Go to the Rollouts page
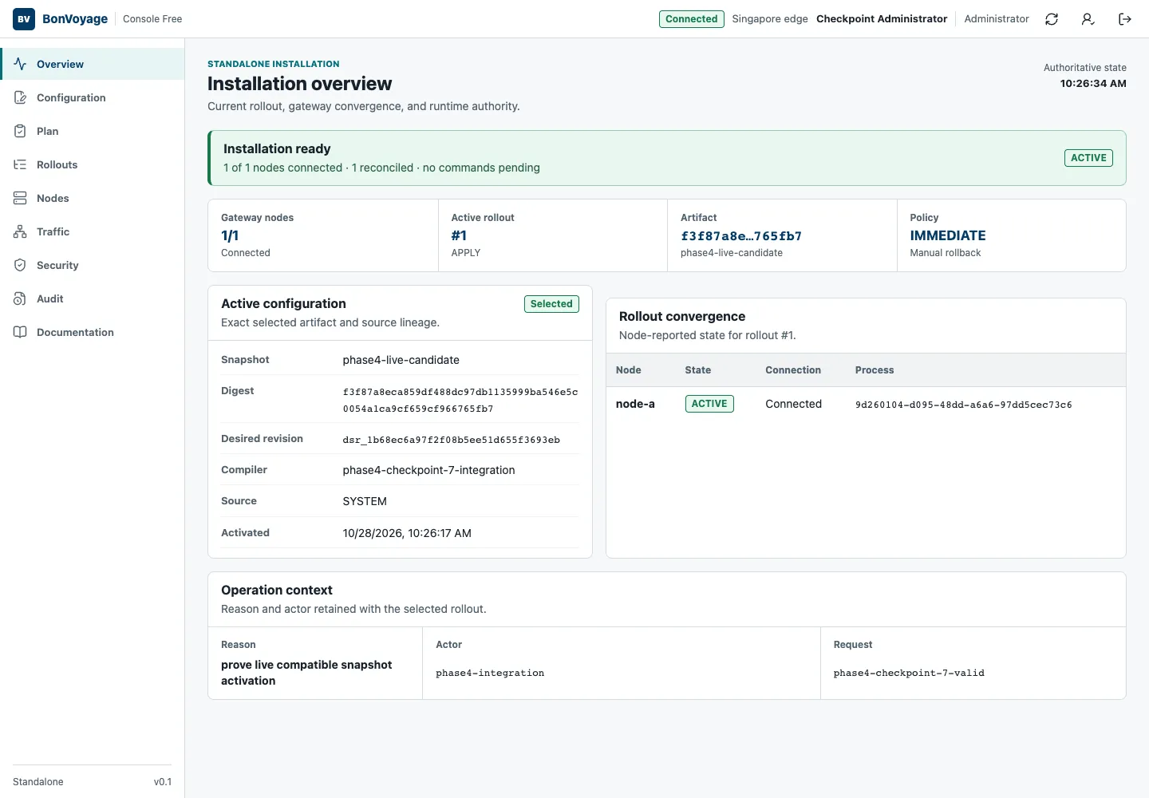The height and width of the screenshot is (798, 1149). pos(92,164)
